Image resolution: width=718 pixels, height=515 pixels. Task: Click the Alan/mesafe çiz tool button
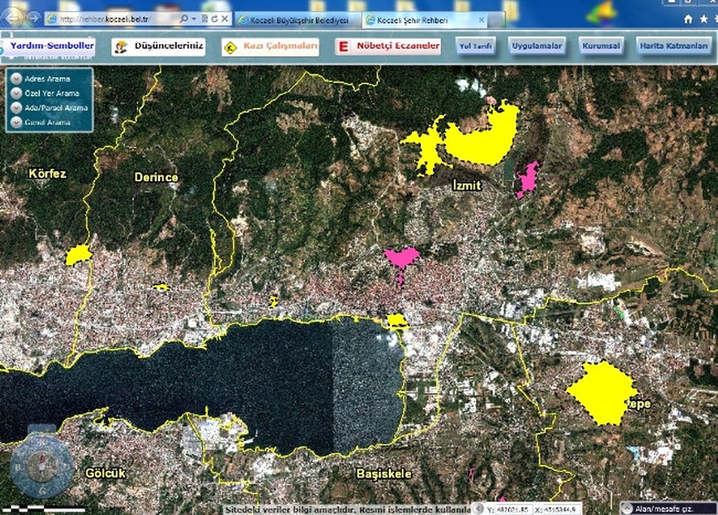[668, 509]
